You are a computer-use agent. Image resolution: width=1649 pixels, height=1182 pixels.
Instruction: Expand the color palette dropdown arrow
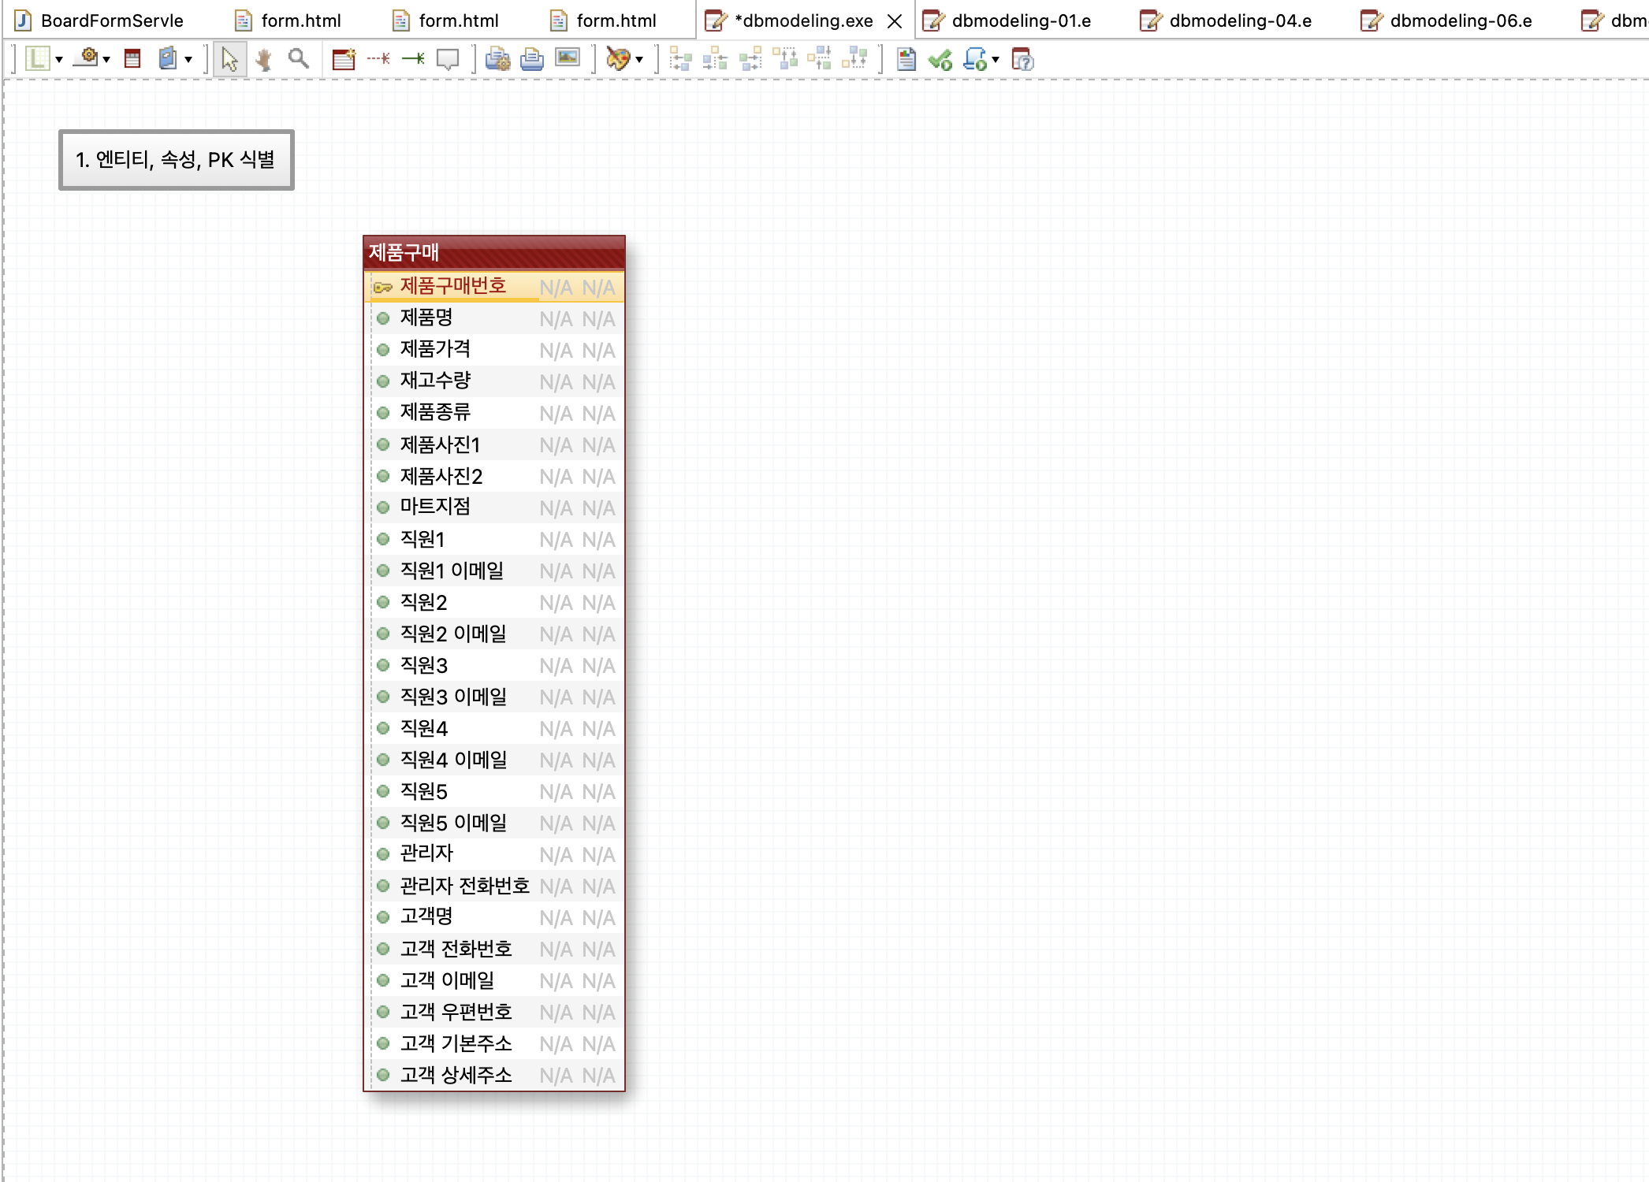point(639,60)
